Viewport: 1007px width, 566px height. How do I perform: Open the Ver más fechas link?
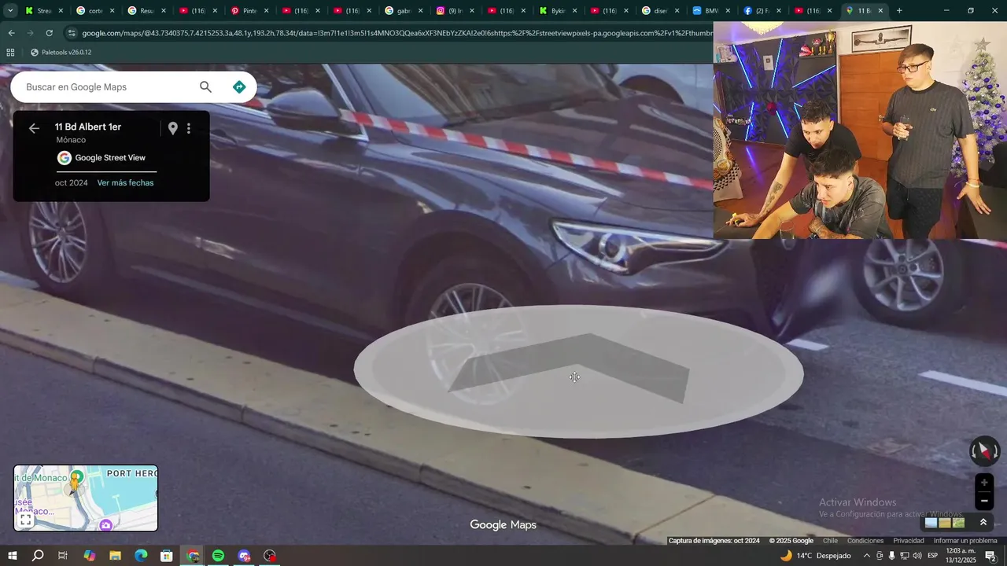coord(125,183)
